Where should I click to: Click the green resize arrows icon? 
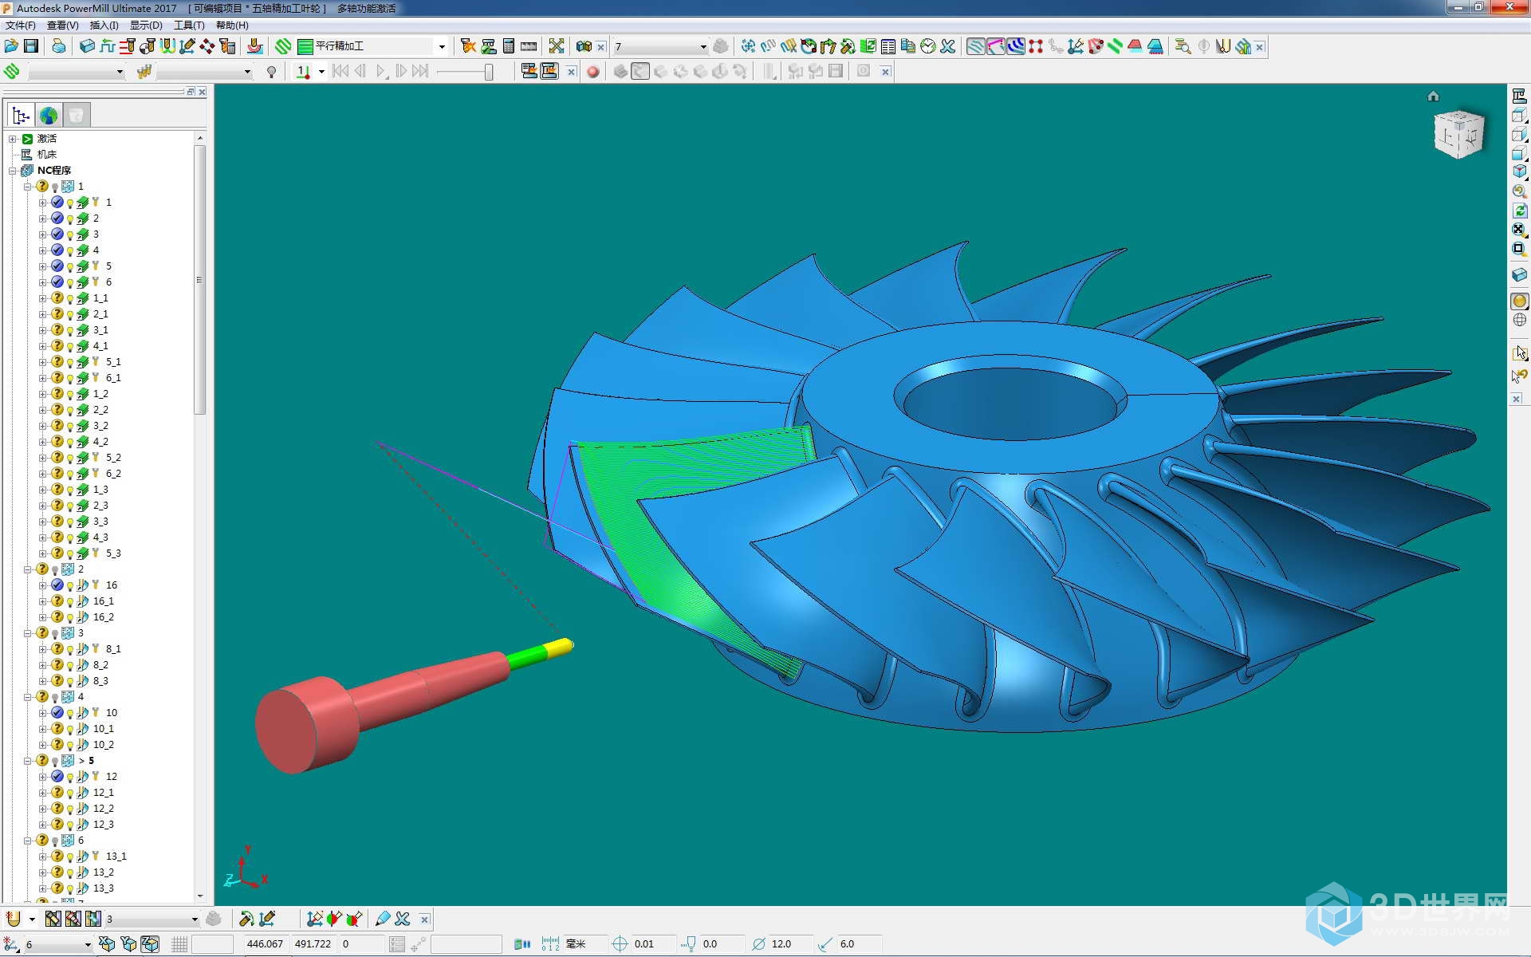tap(556, 46)
